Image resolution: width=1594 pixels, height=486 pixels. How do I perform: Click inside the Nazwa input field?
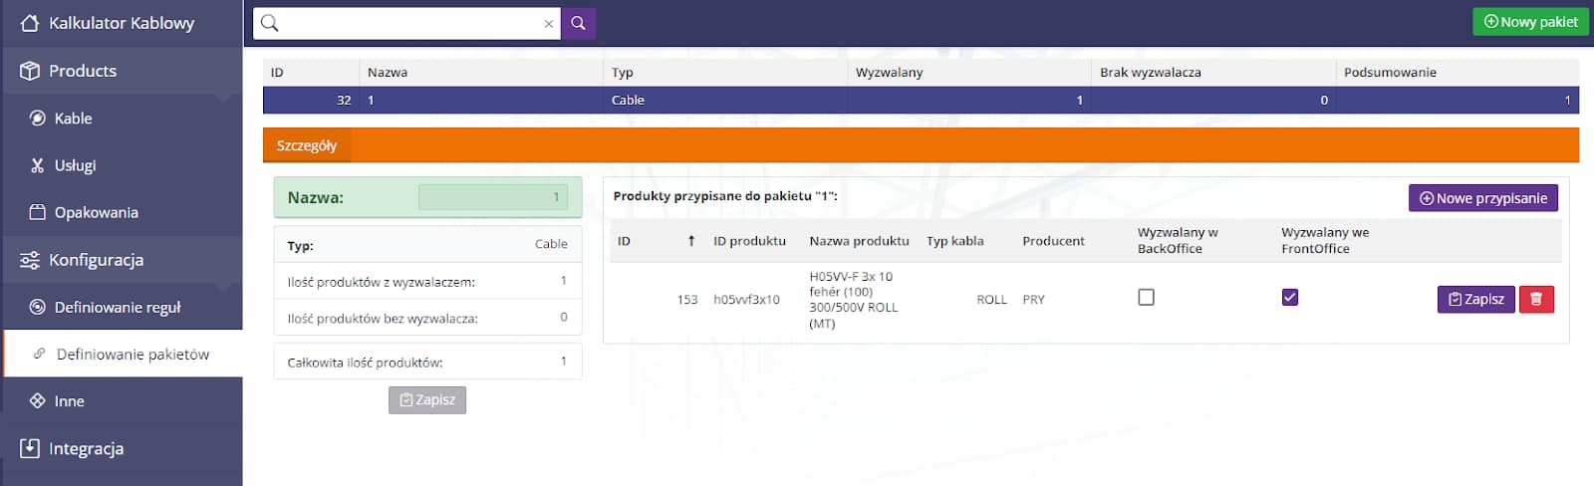click(492, 197)
